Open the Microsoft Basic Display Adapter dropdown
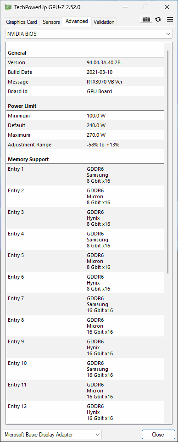 (x=52, y=434)
